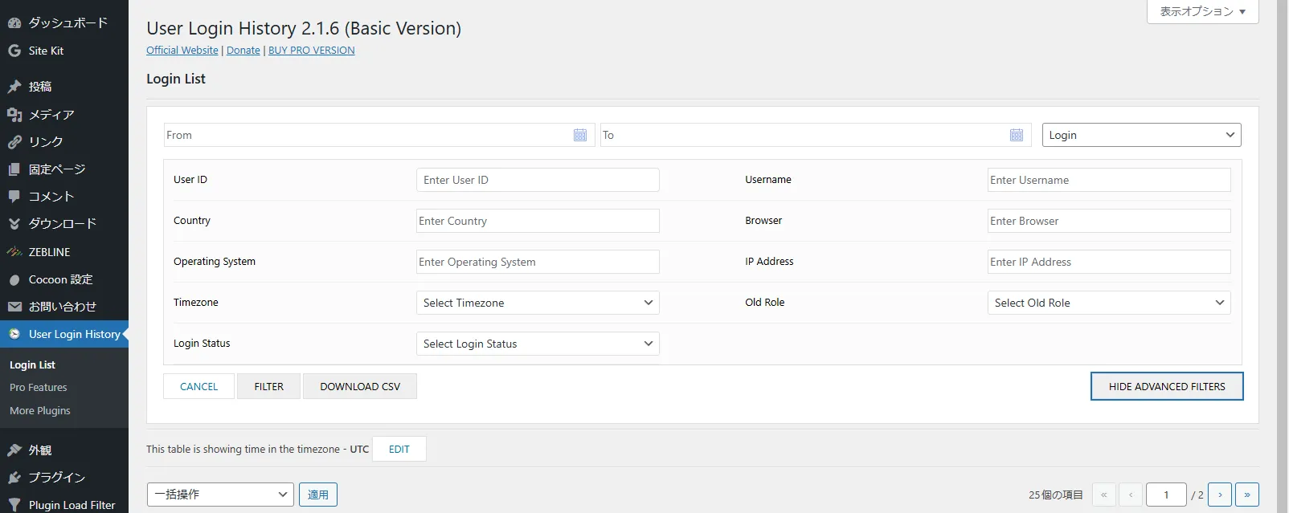Click the circle icon for Cocoon 設定
The image size is (1289, 513).
(x=14, y=280)
